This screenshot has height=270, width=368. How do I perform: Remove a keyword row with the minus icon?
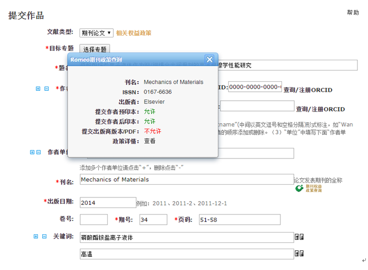click(x=44, y=236)
